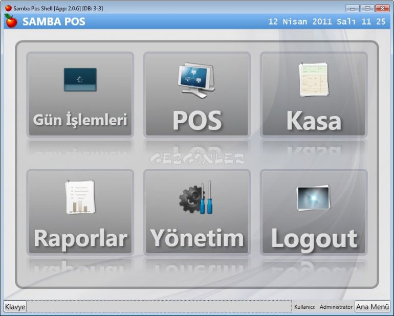The width and height of the screenshot is (394, 316).
Task: Click the red apple Samba POS logo
Action: pyautogui.click(x=11, y=21)
